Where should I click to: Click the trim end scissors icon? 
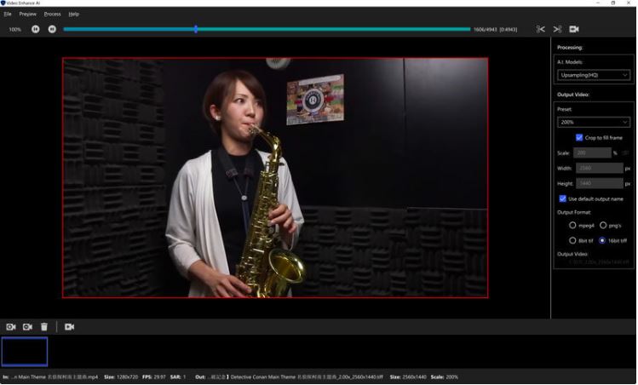coord(557,29)
